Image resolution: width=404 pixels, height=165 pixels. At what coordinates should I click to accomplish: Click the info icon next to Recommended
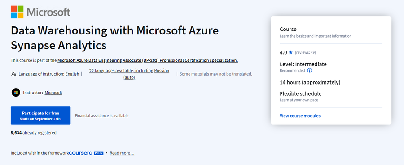310,70
